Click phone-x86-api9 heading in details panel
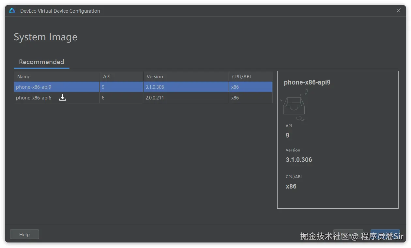Viewport: 411px width, 248px height. (307, 82)
